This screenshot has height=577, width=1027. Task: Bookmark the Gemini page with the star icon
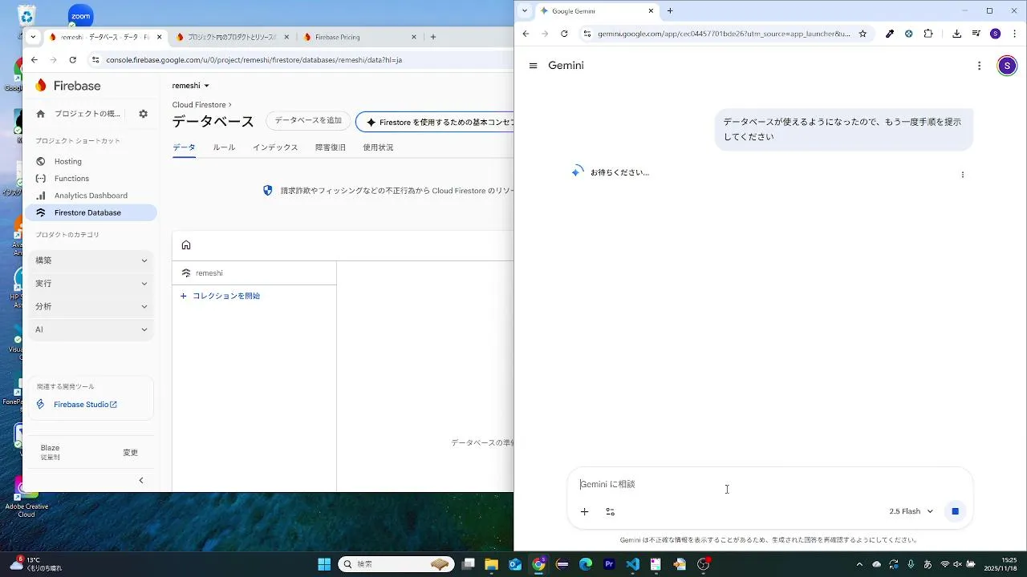[863, 34]
